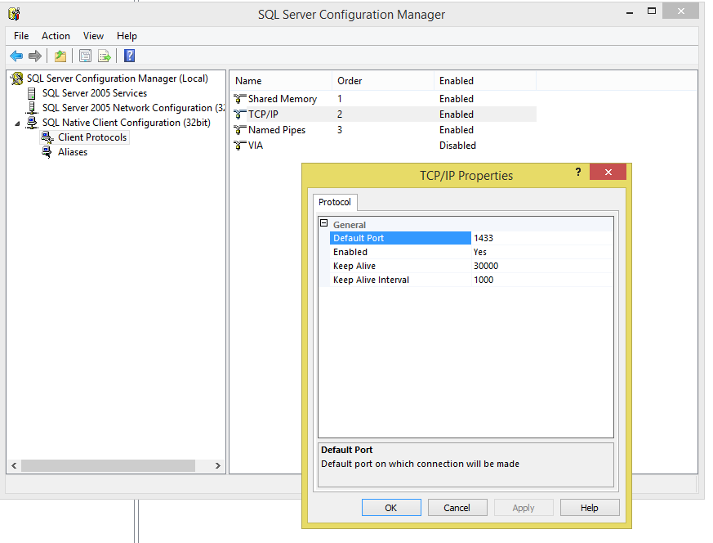Select SQL Server Configuration Manager (Local) root
This screenshot has width=713, height=543.
[118, 79]
